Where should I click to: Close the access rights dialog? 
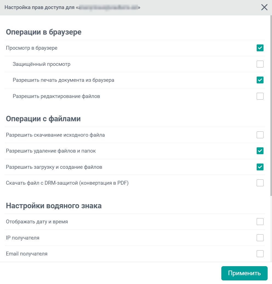click(x=264, y=7)
